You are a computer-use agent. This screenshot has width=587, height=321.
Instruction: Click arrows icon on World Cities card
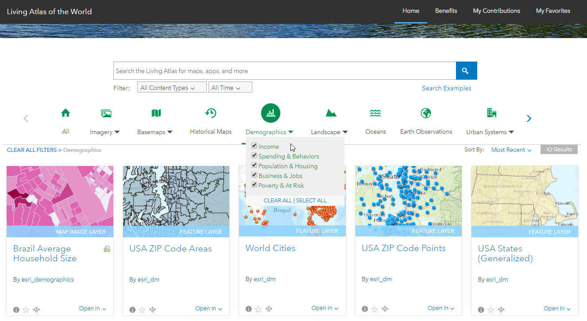(x=269, y=309)
